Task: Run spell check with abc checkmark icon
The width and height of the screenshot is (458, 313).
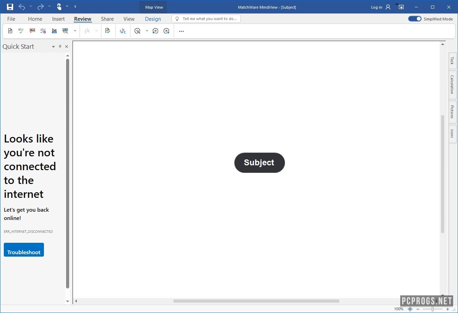Action: (x=21, y=31)
